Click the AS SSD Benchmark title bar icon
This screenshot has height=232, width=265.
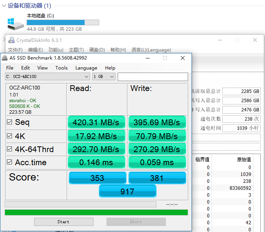click(5, 58)
